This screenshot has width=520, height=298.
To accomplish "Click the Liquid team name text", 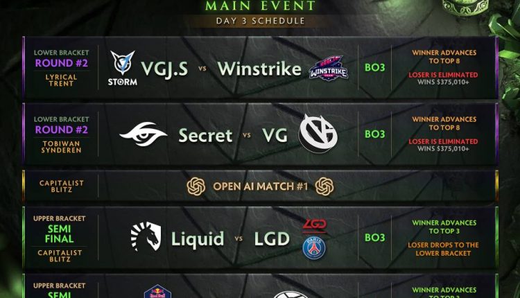I will (x=198, y=239).
